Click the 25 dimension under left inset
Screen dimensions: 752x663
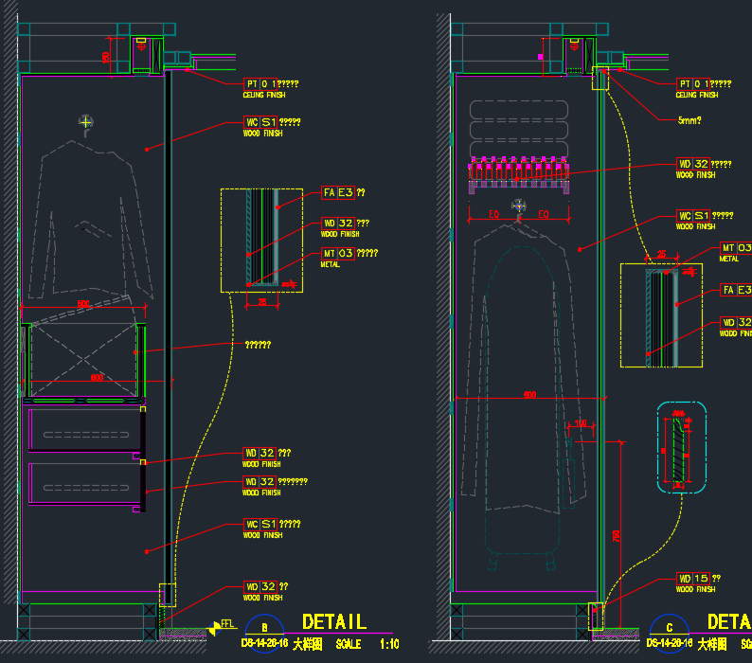pyautogui.click(x=262, y=302)
